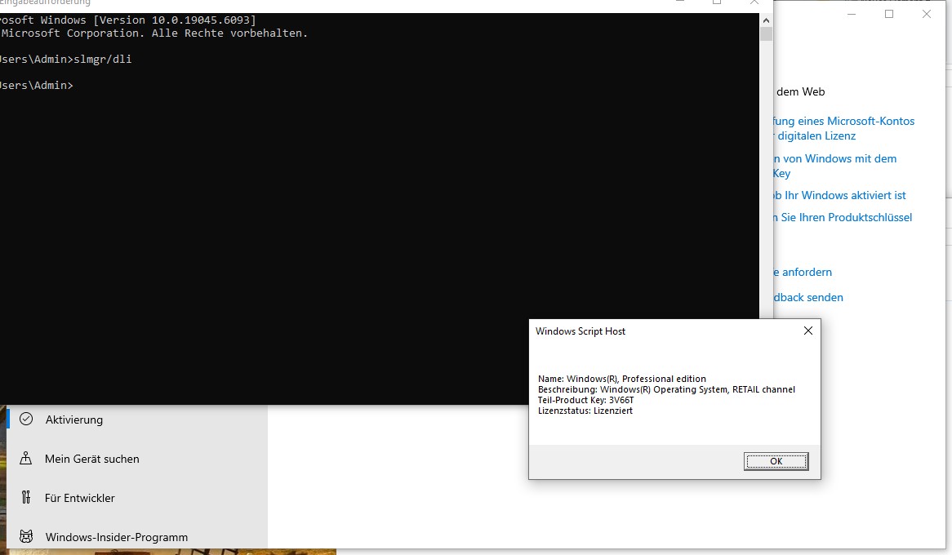
Task: Click the 'Alle Rechte vorbehalten.' line
Action: tap(154, 33)
